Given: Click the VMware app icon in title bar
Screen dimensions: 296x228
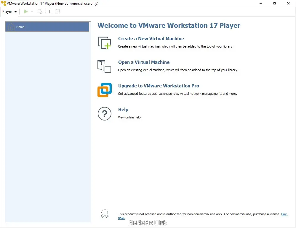Looking at the screenshot, I should coord(3,3).
